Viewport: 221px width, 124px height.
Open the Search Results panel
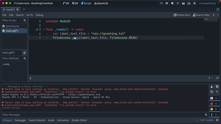click(37, 120)
